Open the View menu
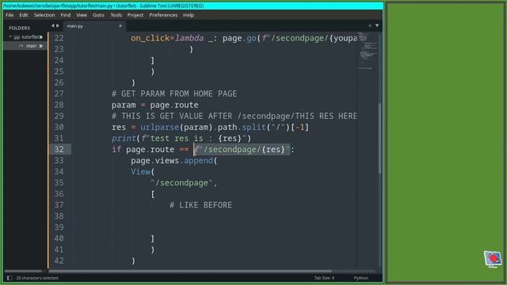This screenshot has width=507, height=285. (x=82, y=15)
